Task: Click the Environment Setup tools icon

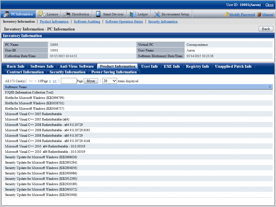Action: point(157,14)
